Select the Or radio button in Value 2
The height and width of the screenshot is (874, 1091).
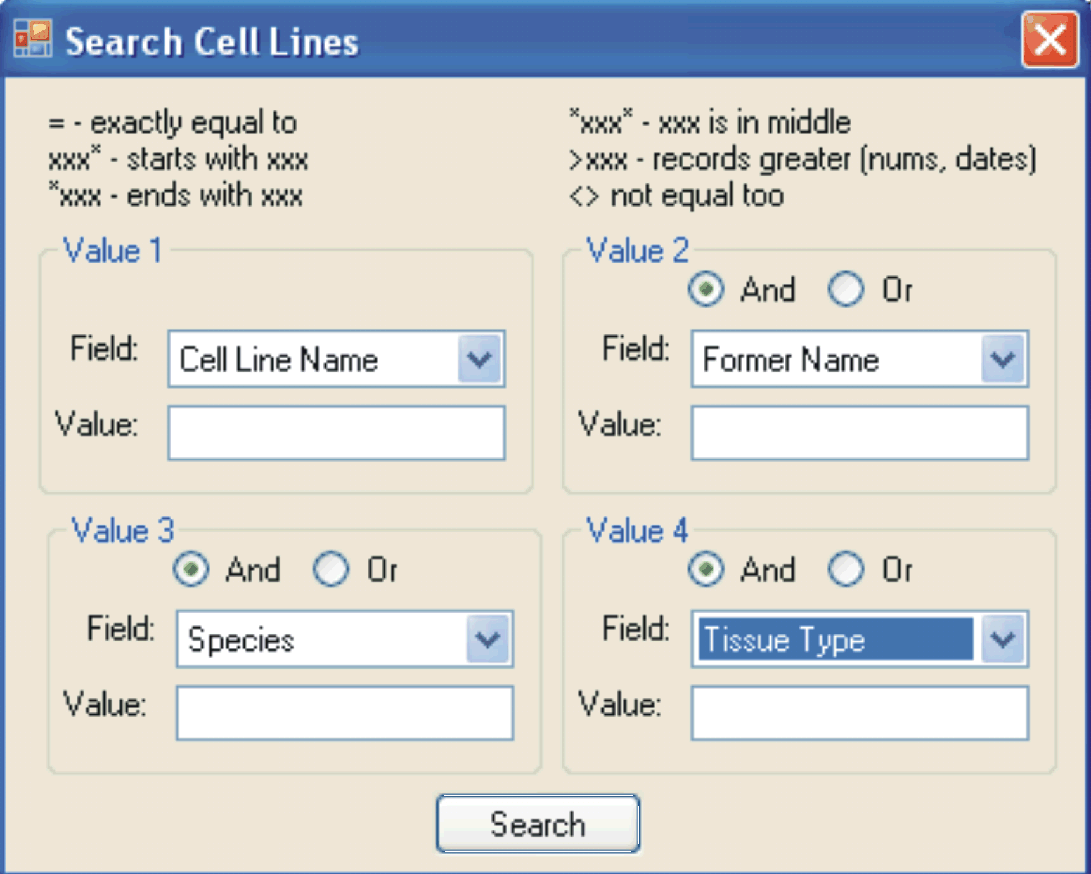(846, 290)
